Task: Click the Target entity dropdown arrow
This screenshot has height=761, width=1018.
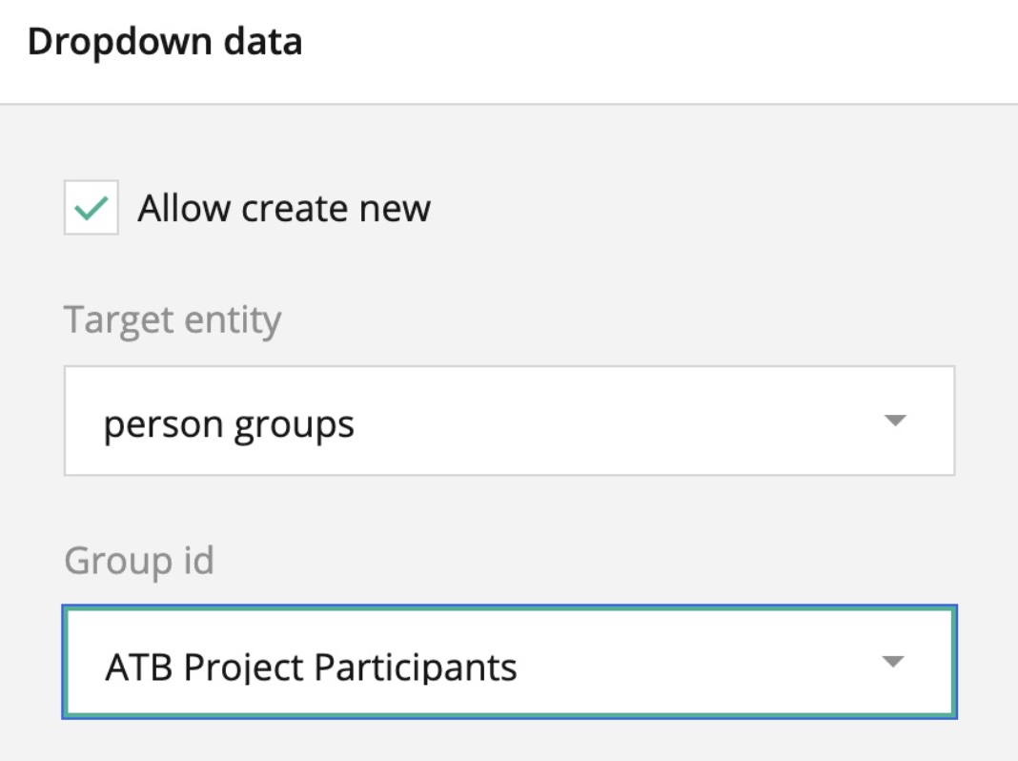Action: (x=893, y=421)
